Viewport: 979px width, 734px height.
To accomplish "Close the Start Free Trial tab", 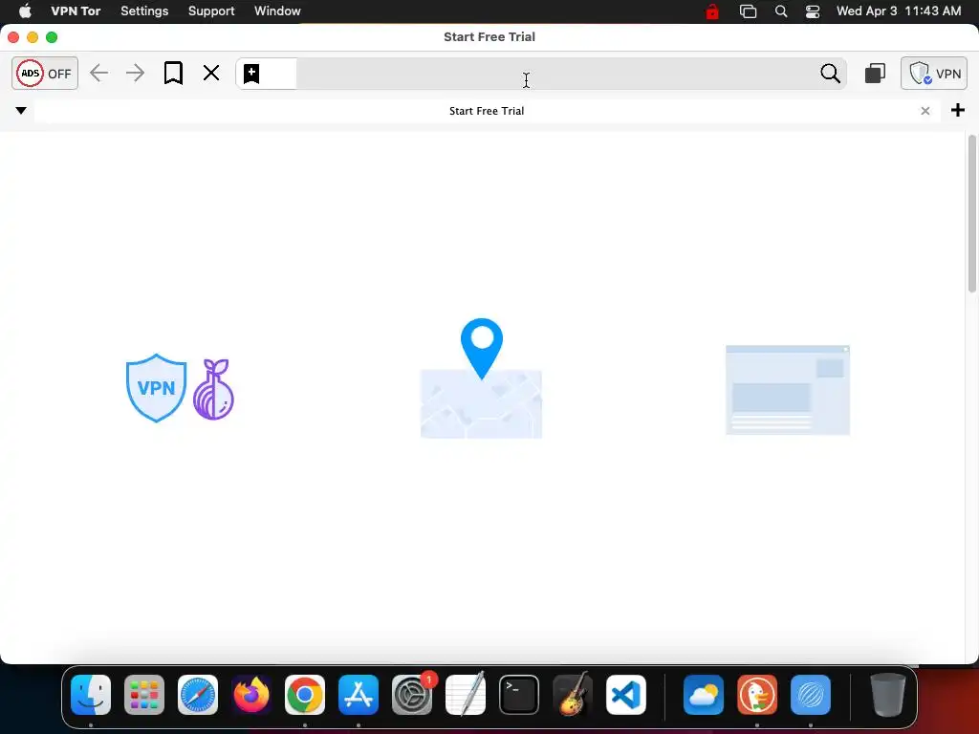I will (x=925, y=111).
